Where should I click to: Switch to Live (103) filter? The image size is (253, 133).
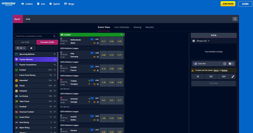25,42
